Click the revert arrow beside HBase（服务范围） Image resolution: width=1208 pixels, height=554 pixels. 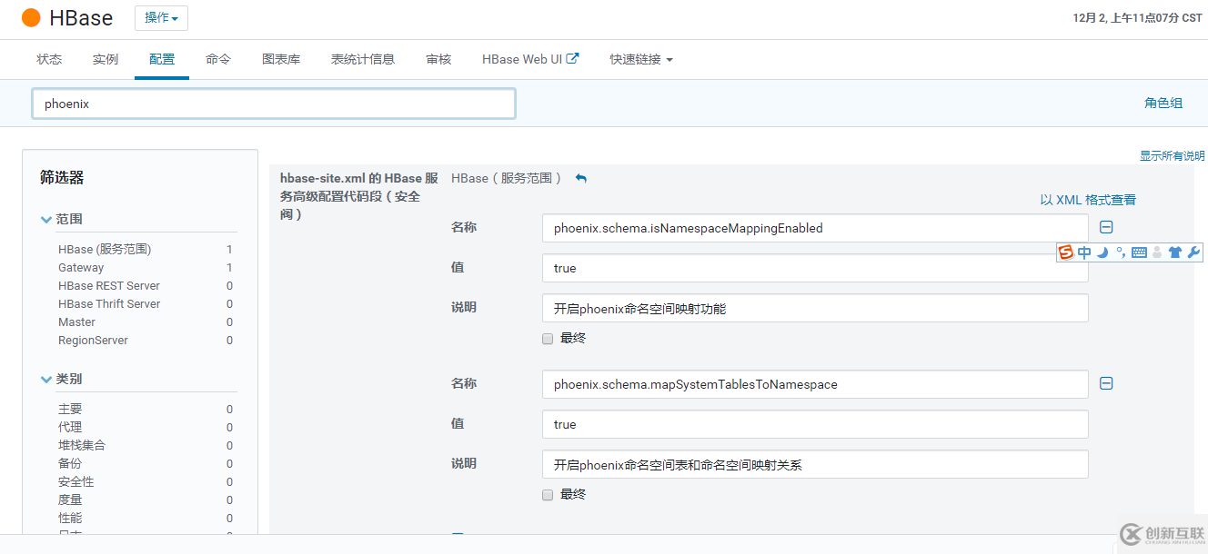[581, 178]
